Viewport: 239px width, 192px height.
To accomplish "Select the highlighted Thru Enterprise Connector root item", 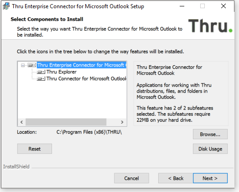I will [x=82, y=65].
